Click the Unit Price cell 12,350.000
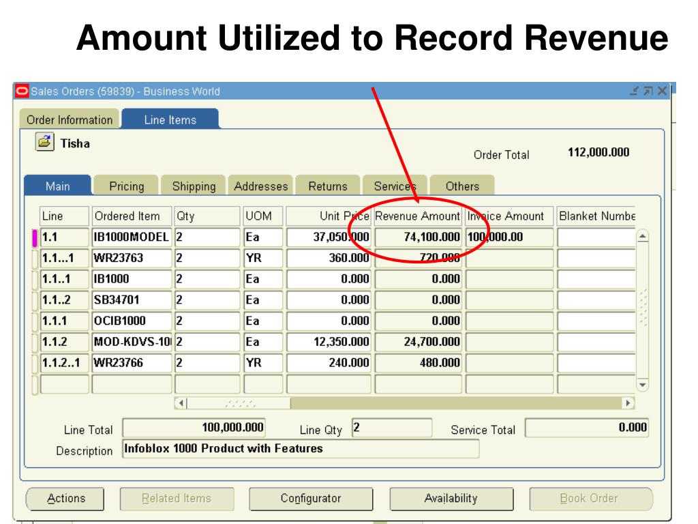The width and height of the screenshot is (698, 524). pyautogui.click(x=329, y=342)
